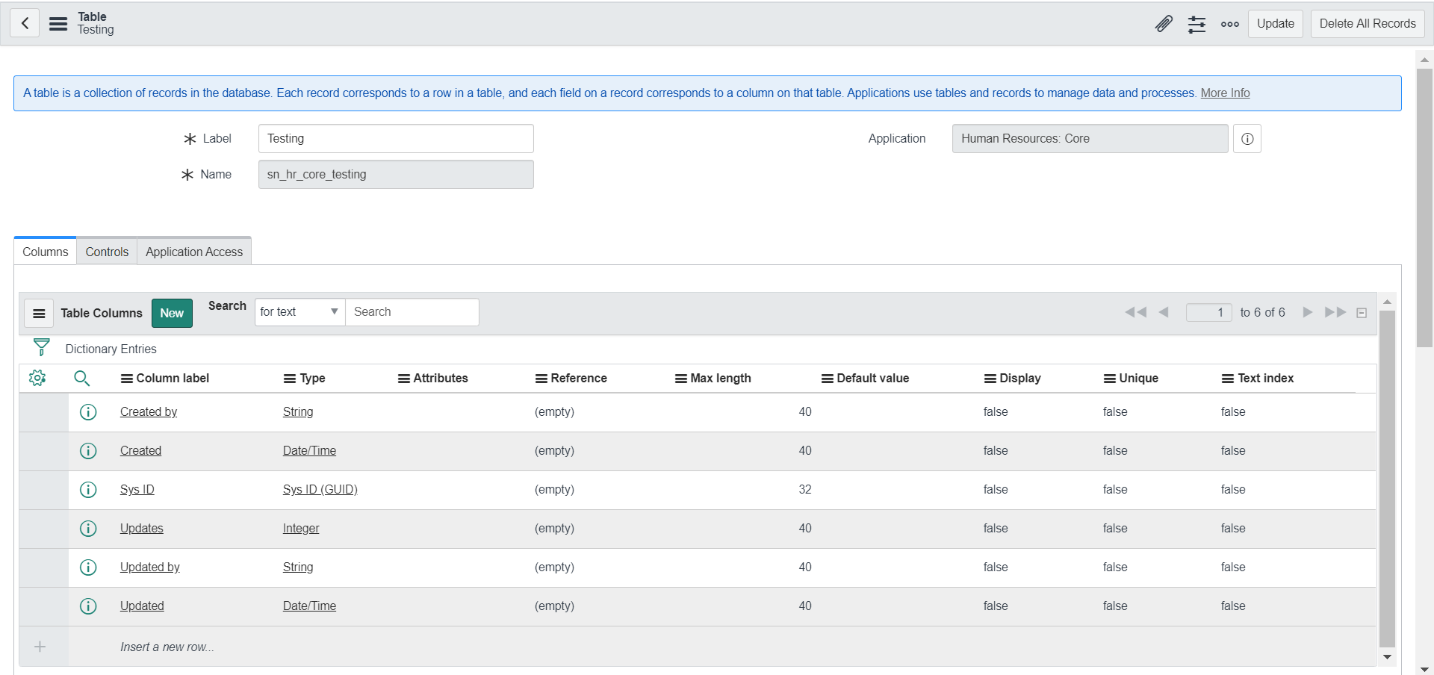The height and width of the screenshot is (675, 1434).
Task: Open the form context hamburger menu
Action: coord(58,23)
